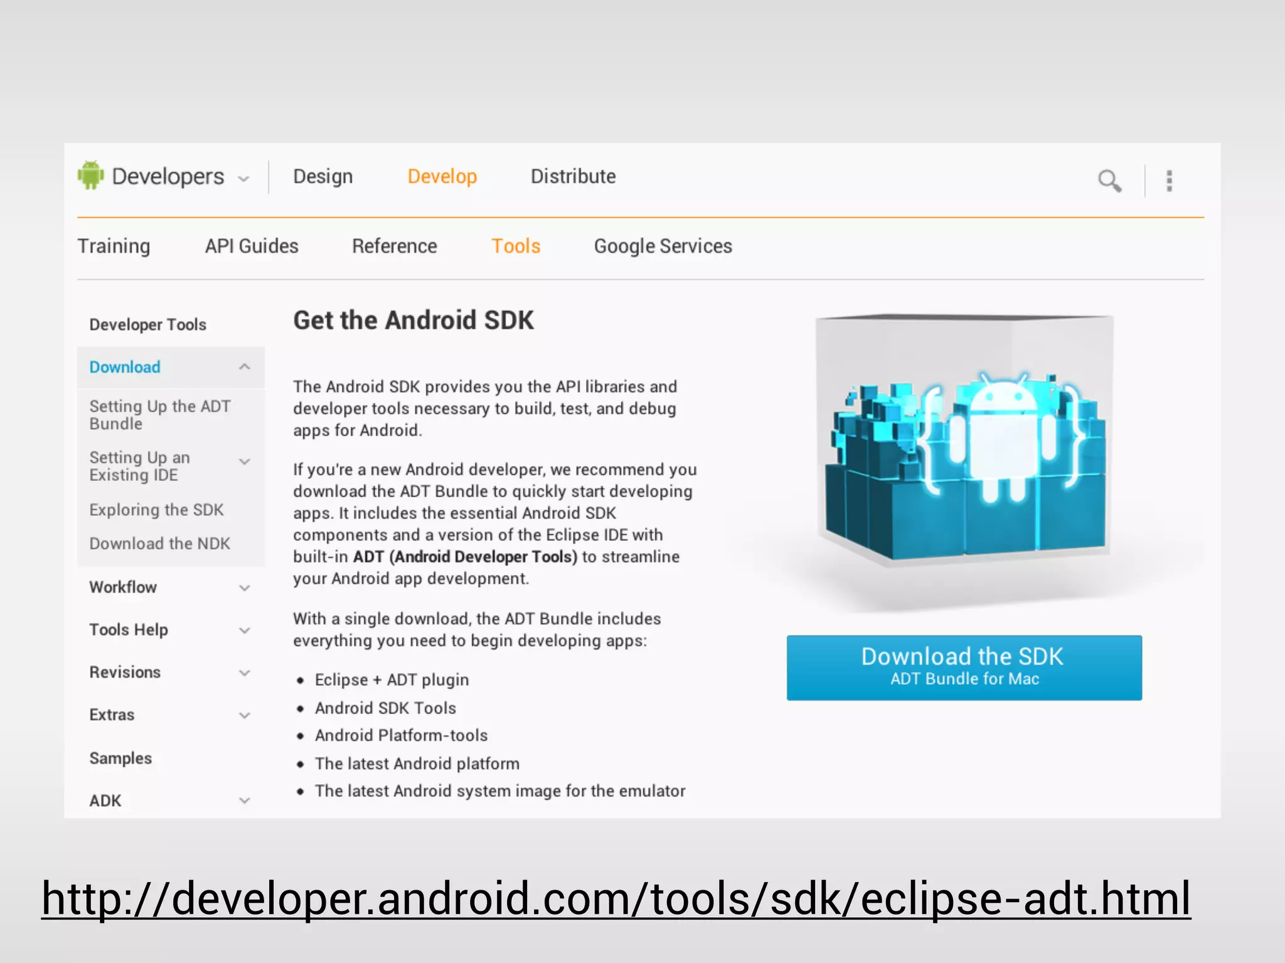Click the latest Android system image bullet
The image size is (1285, 963).
500,791
